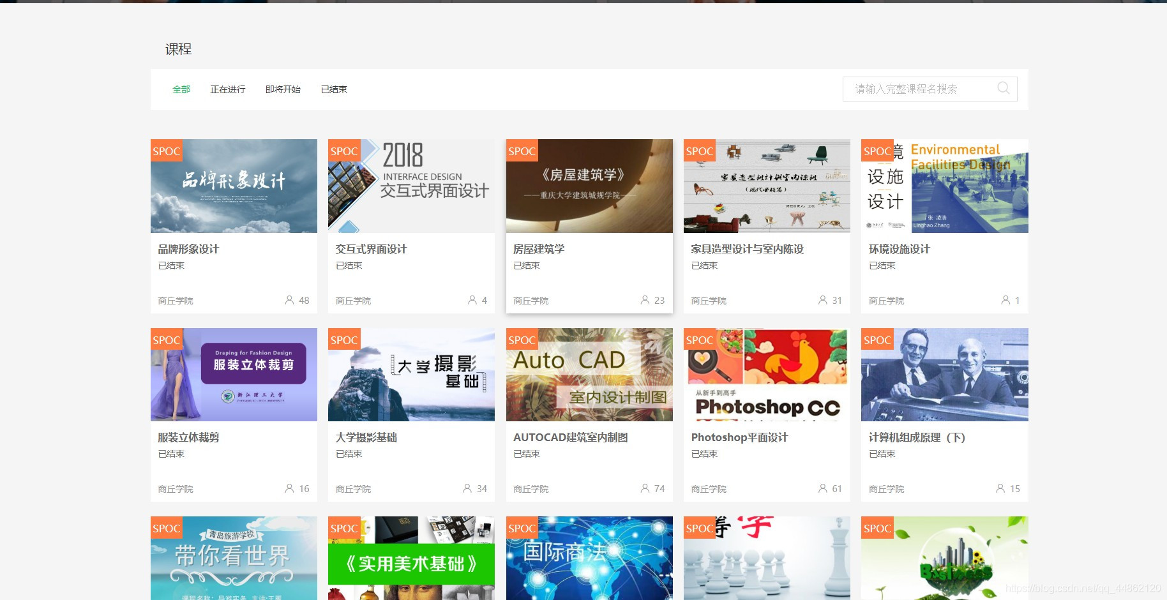The height and width of the screenshot is (600, 1167).
Task: Click 已结束 status under 大学摄影基础
Action: click(349, 454)
